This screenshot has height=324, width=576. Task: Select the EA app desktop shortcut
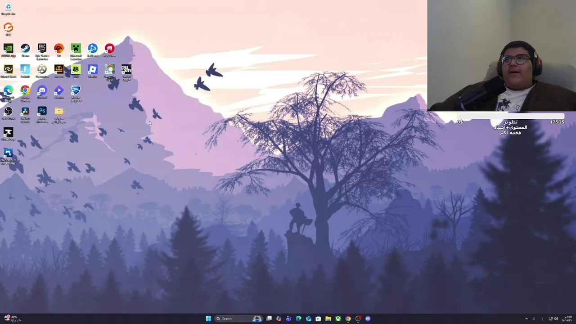[59, 50]
